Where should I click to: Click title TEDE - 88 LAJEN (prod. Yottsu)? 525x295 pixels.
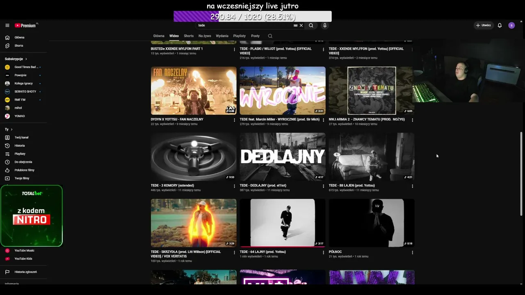(352, 186)
